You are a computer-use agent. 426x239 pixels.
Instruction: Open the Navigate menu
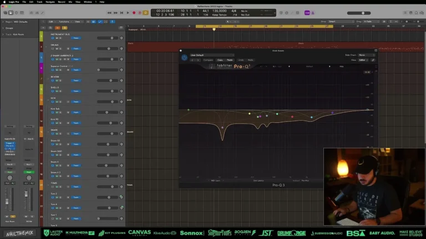pyautogui.click(x=50, y=2)
